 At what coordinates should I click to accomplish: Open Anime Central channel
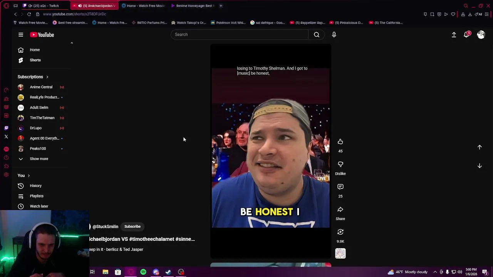[41, 87]
